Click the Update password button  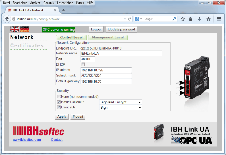tap(121, 29)
